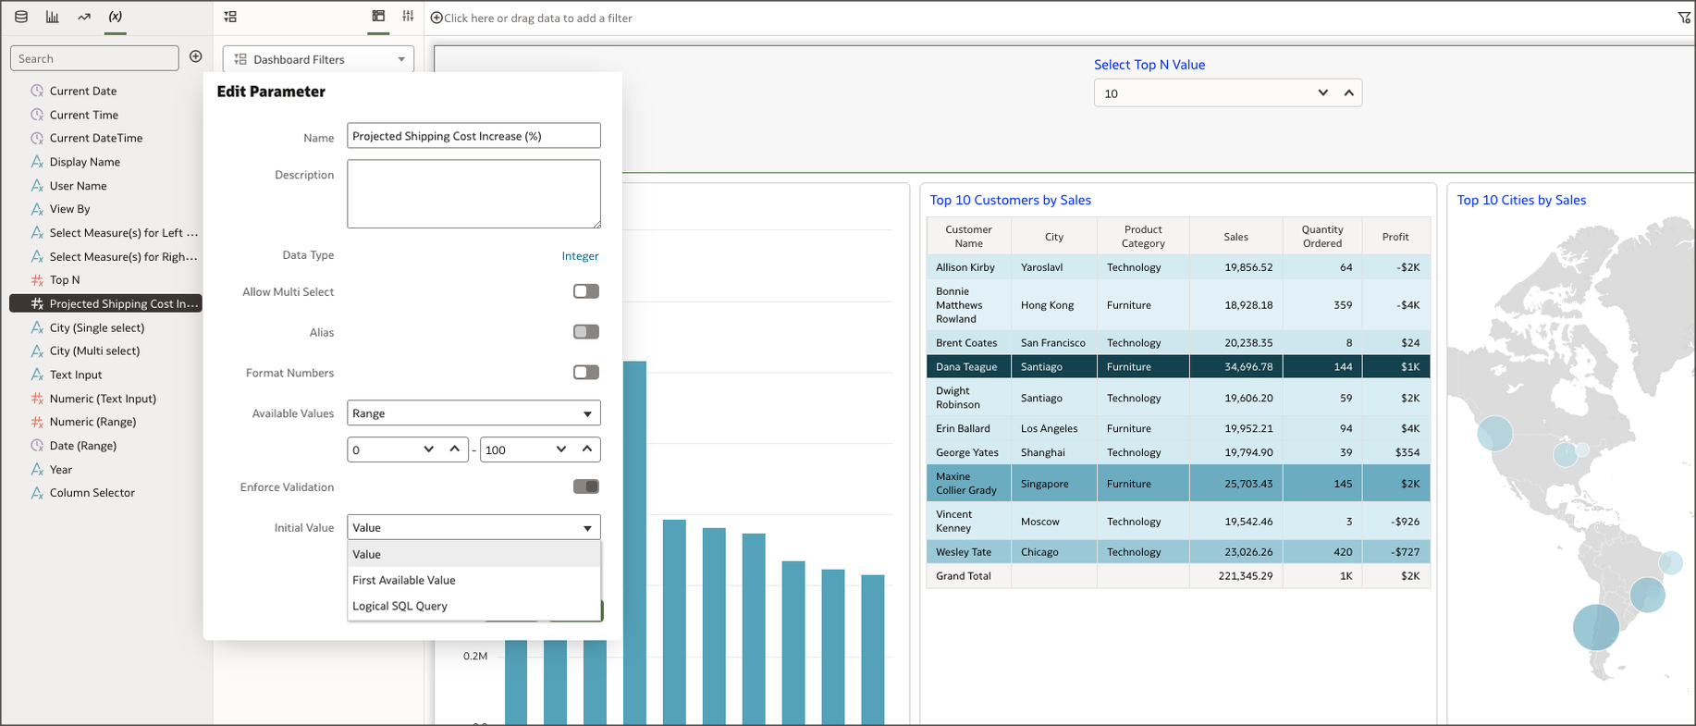Increase the range maximum value of 100

click(x=587, y=449)
